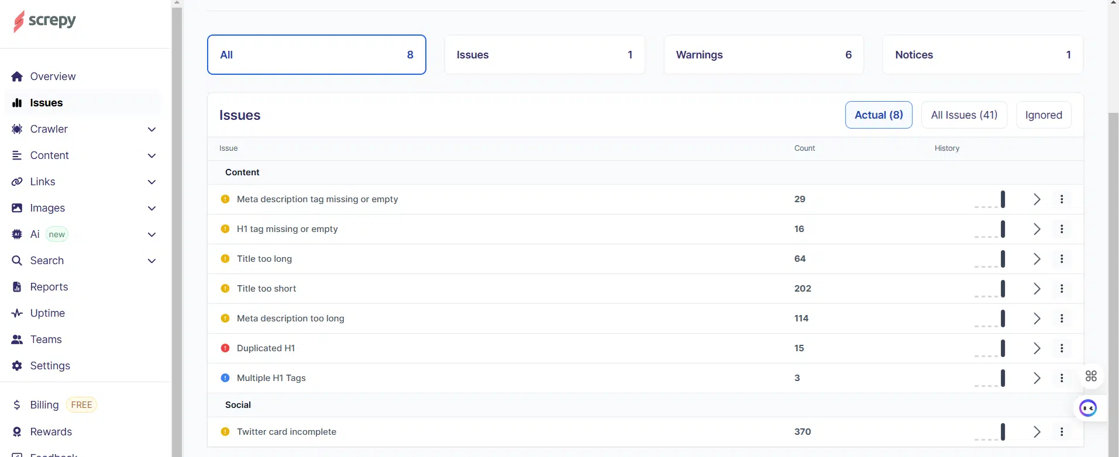Screen dimensions: 1119x457
Task: Open details arrow for Meta description tag missing
Action: pos(1037,199)
